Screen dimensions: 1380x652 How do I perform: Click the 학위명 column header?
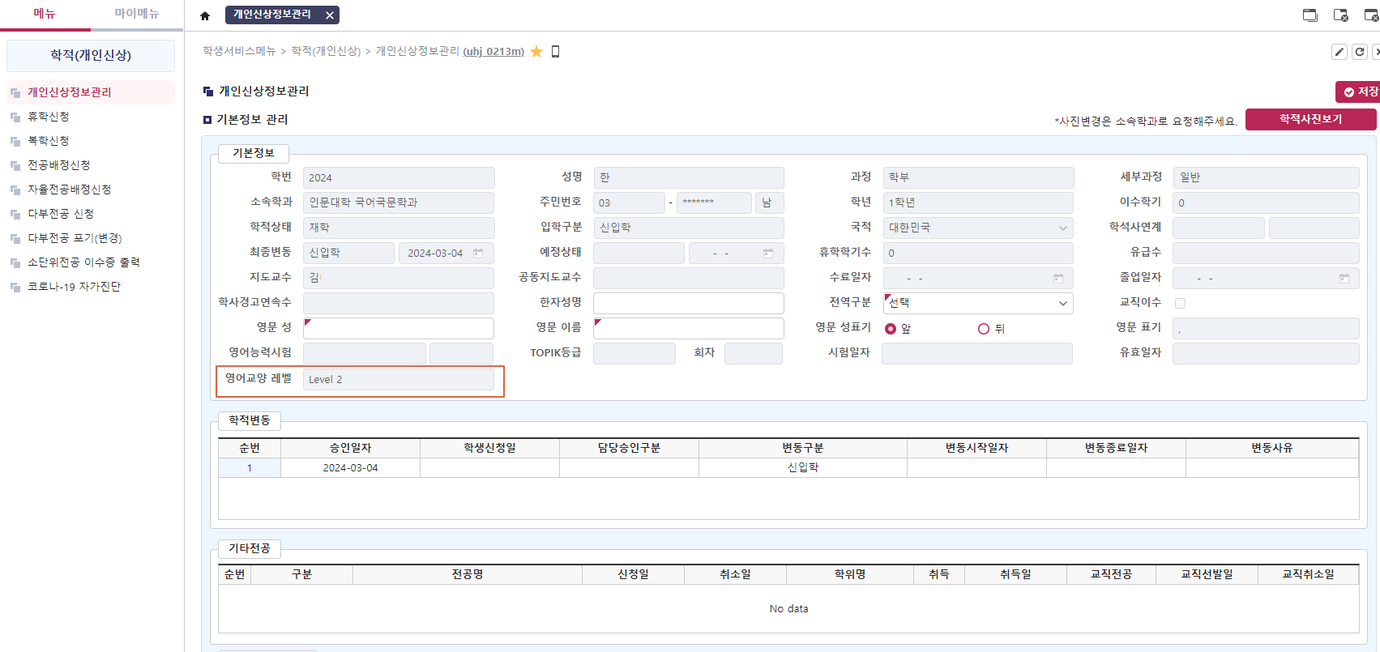(850, 574)
